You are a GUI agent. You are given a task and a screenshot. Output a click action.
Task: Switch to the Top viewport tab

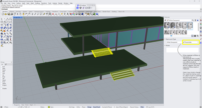click(23, 105)
